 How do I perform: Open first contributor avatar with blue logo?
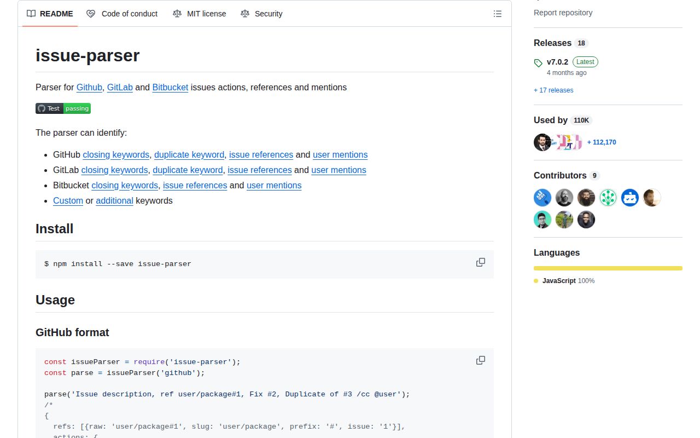542,198
